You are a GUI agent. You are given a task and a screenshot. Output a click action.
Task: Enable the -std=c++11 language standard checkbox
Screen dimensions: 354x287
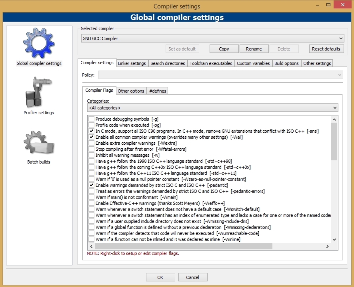pos(91,173)
